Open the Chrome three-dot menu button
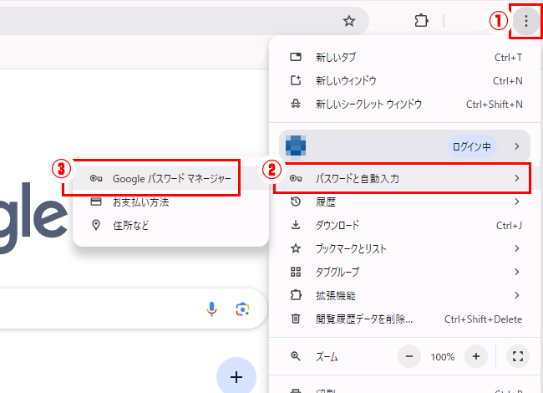Screen dimensions: 543x393 pos(525,21)
